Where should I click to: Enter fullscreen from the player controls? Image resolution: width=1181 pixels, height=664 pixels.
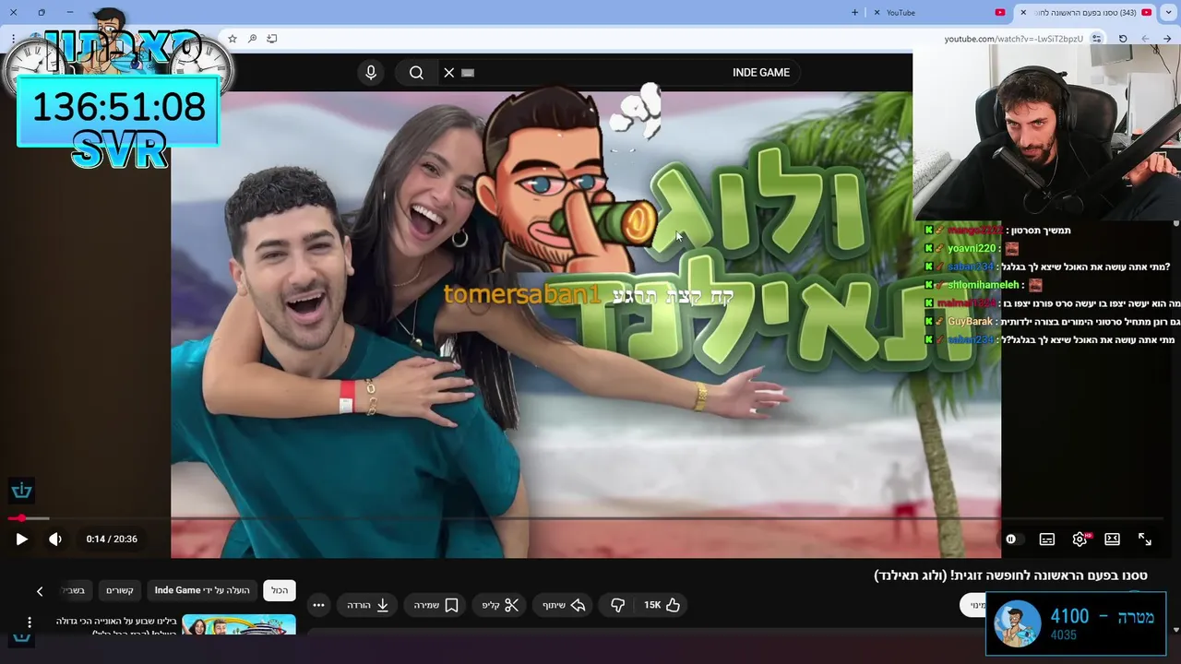pos(1145,539)
